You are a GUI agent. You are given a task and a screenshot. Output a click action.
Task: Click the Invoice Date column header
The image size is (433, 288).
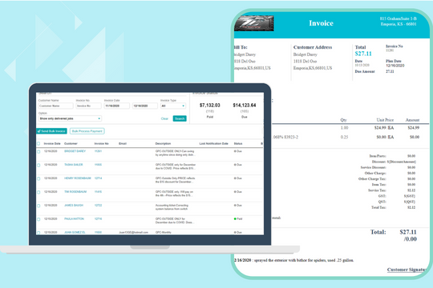click(52, 143)
